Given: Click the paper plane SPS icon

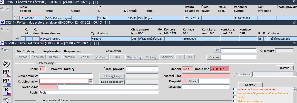Looking at the screenshot, I should (x=7, y=100).
